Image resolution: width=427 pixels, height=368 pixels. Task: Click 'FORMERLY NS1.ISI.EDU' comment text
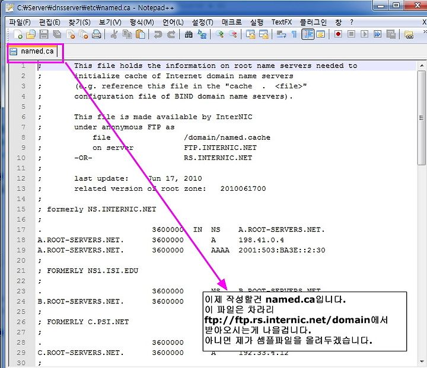pyautogui.click(x=93, y=271)
